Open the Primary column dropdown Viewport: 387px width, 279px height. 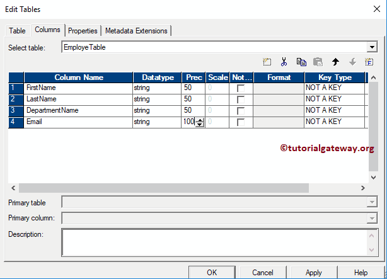[x=372, y=218]
